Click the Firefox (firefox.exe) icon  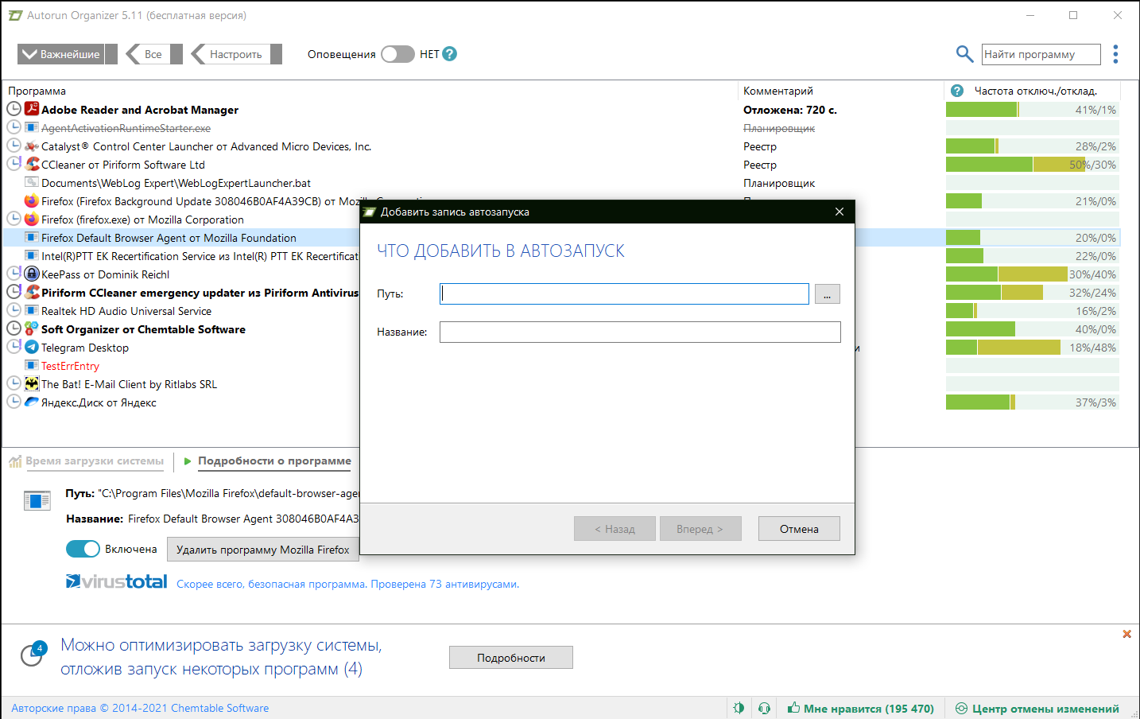(x=32, y=219)
